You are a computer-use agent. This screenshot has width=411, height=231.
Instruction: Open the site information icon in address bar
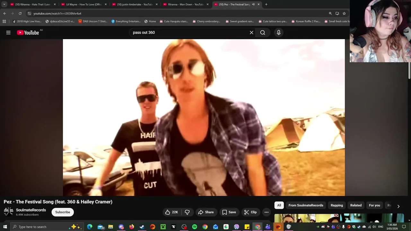point(29,13)
